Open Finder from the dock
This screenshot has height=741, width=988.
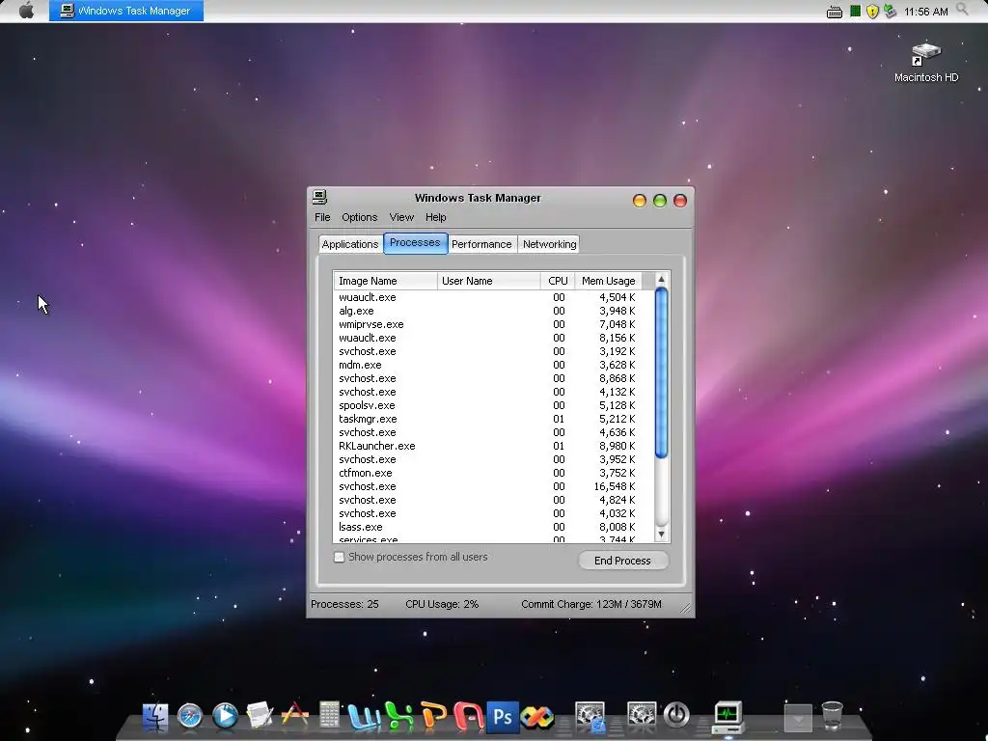point(155,717)
